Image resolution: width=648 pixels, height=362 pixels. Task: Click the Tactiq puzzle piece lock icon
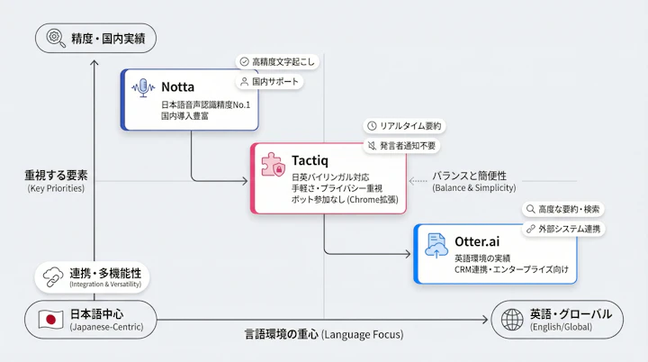coord(274,165)
